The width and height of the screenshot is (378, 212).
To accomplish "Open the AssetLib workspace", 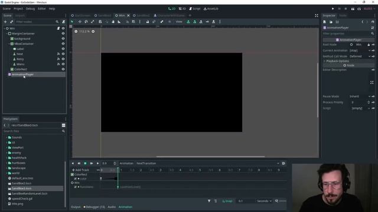I will click(211, 9).
